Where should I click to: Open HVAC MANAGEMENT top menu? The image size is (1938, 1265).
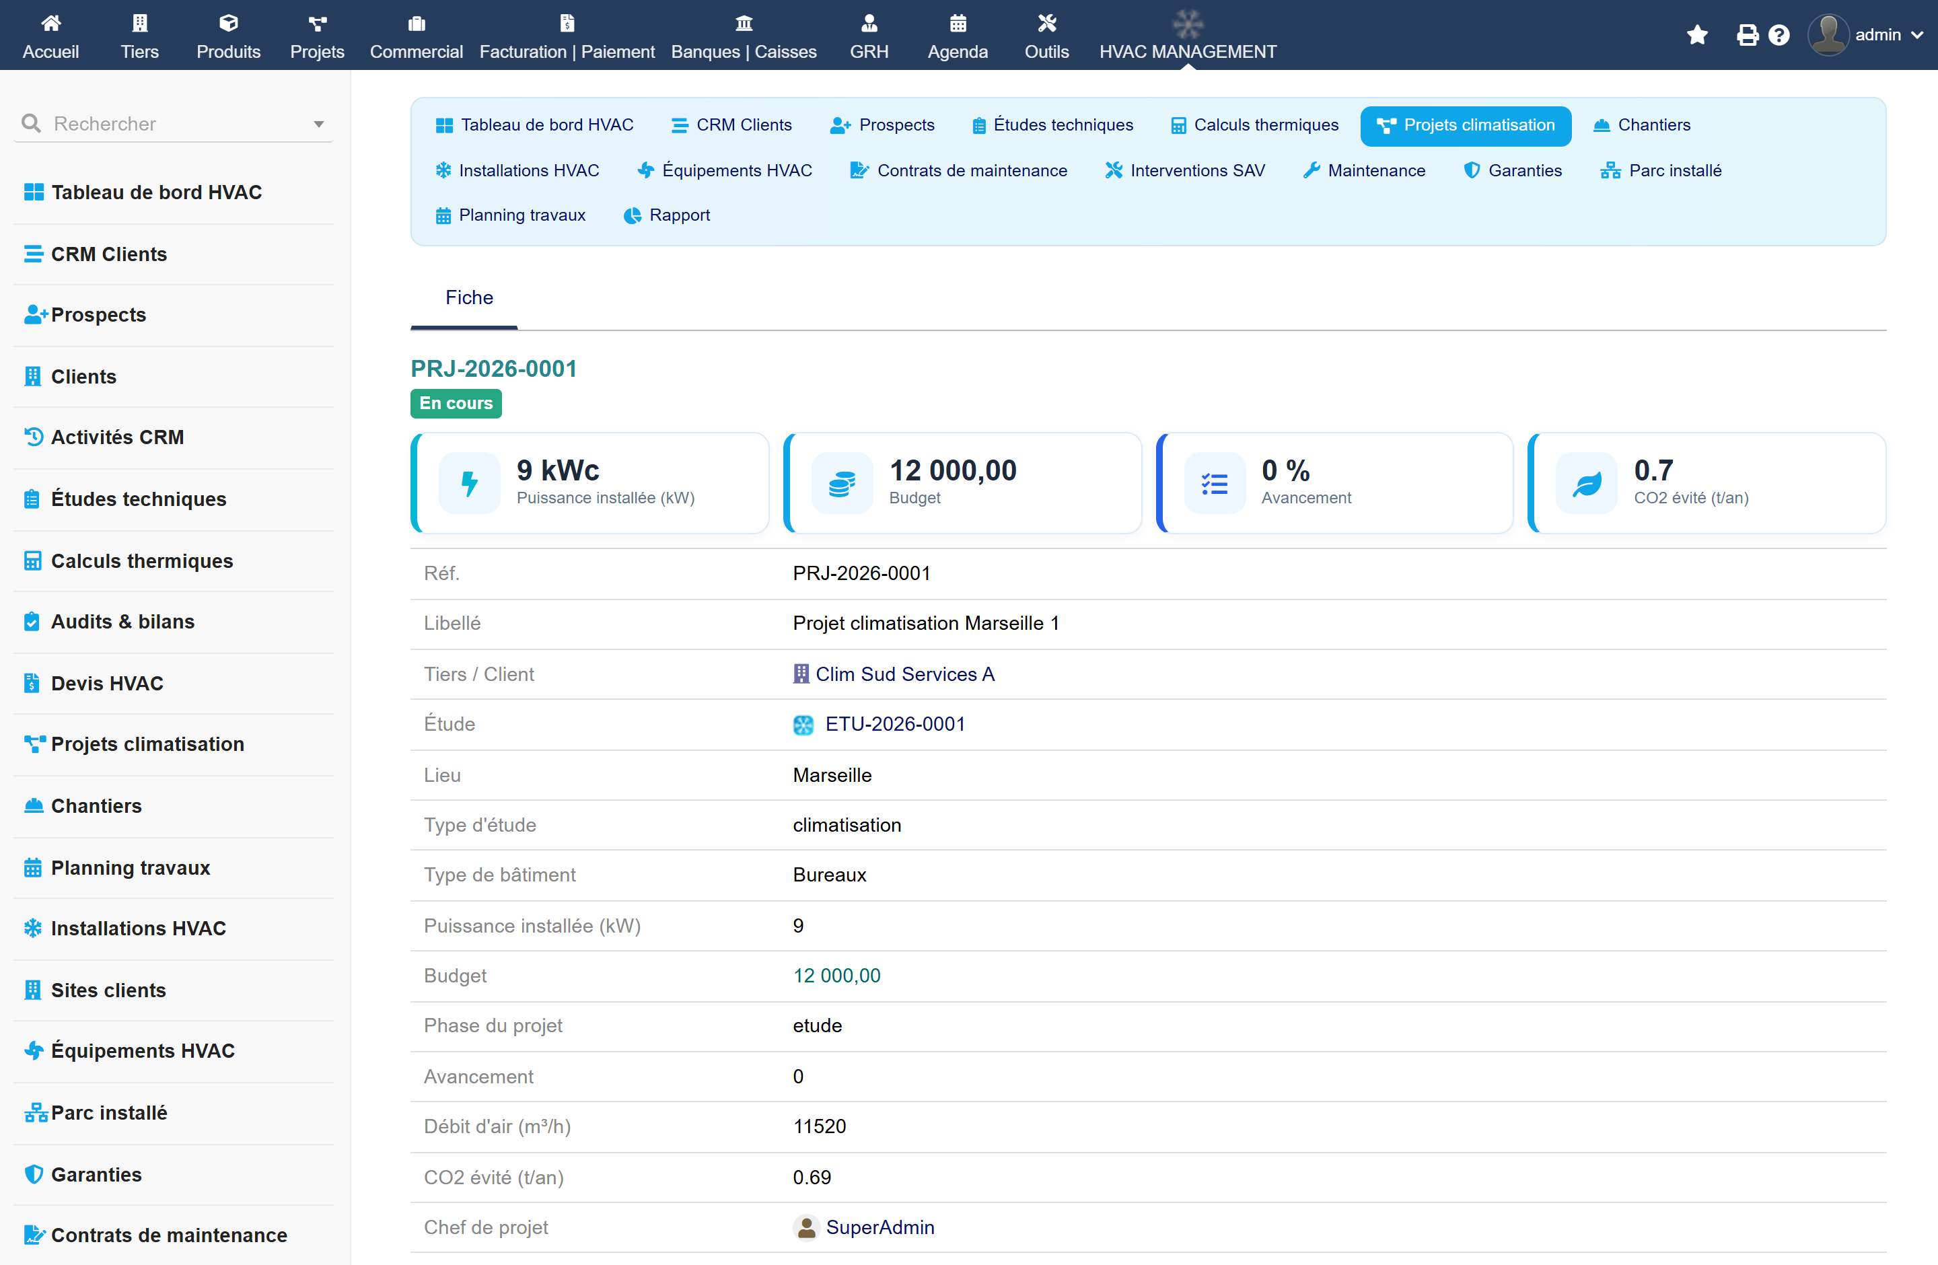1187,36
